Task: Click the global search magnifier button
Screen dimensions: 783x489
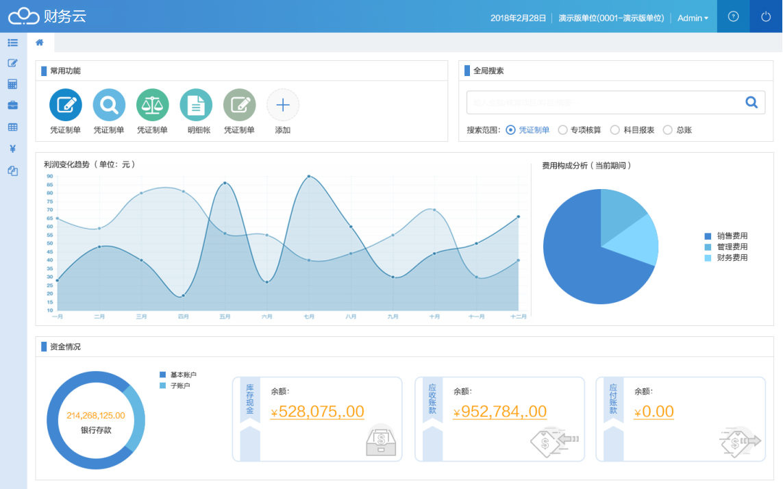Action: pos(751,103)
